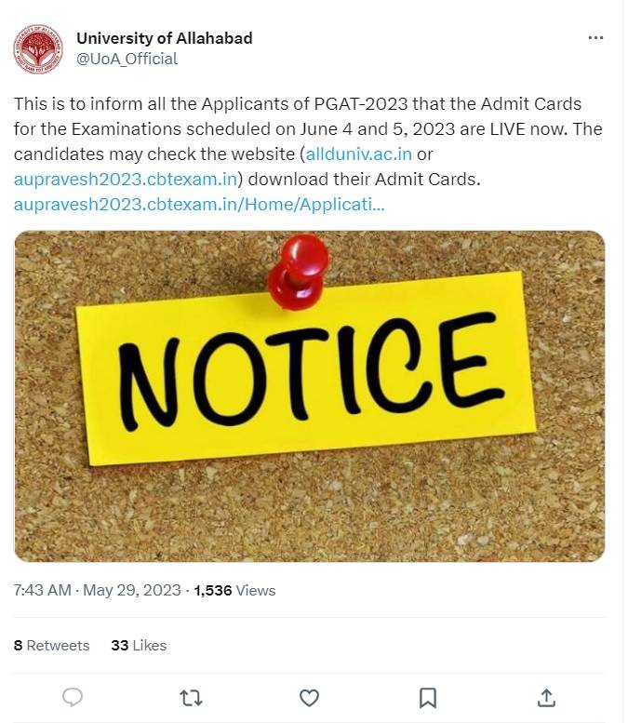Click the reply speech bubble icon
Screen dimensions: 628x723
(73, 697)
